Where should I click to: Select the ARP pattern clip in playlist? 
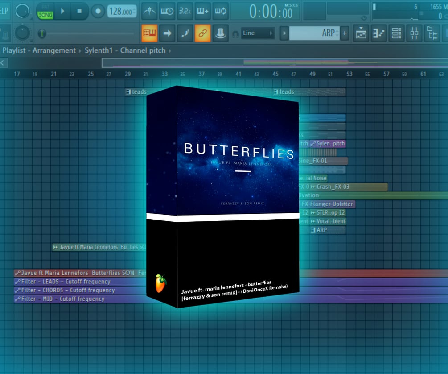(328, 230)
